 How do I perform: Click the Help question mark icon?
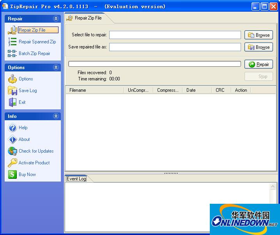coord(12,128)
